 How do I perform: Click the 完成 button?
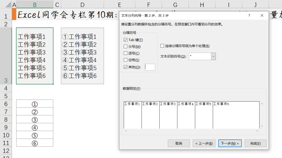tap(255, 143)
